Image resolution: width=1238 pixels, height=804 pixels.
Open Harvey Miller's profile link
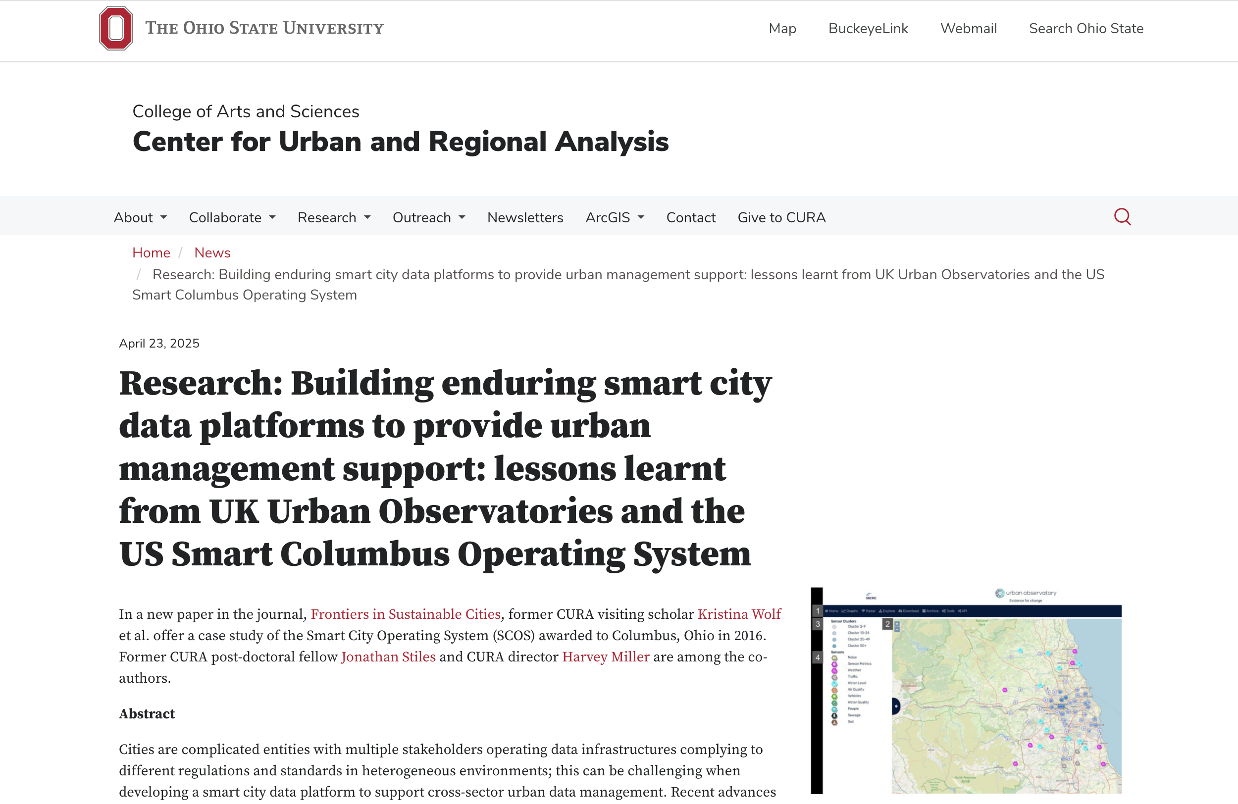pyautogui.click(x=606, y=657)
